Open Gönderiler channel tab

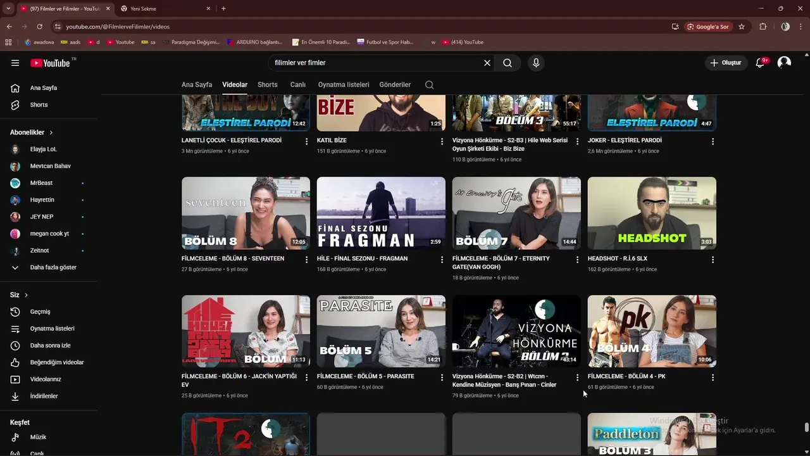(x=395, y=85)
